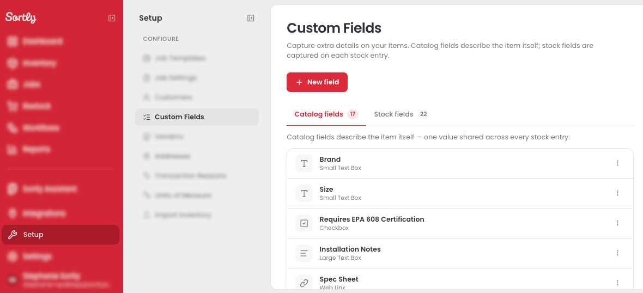Click the text-type icon beside Size
643x293 pixels.
tap(304, 193)
